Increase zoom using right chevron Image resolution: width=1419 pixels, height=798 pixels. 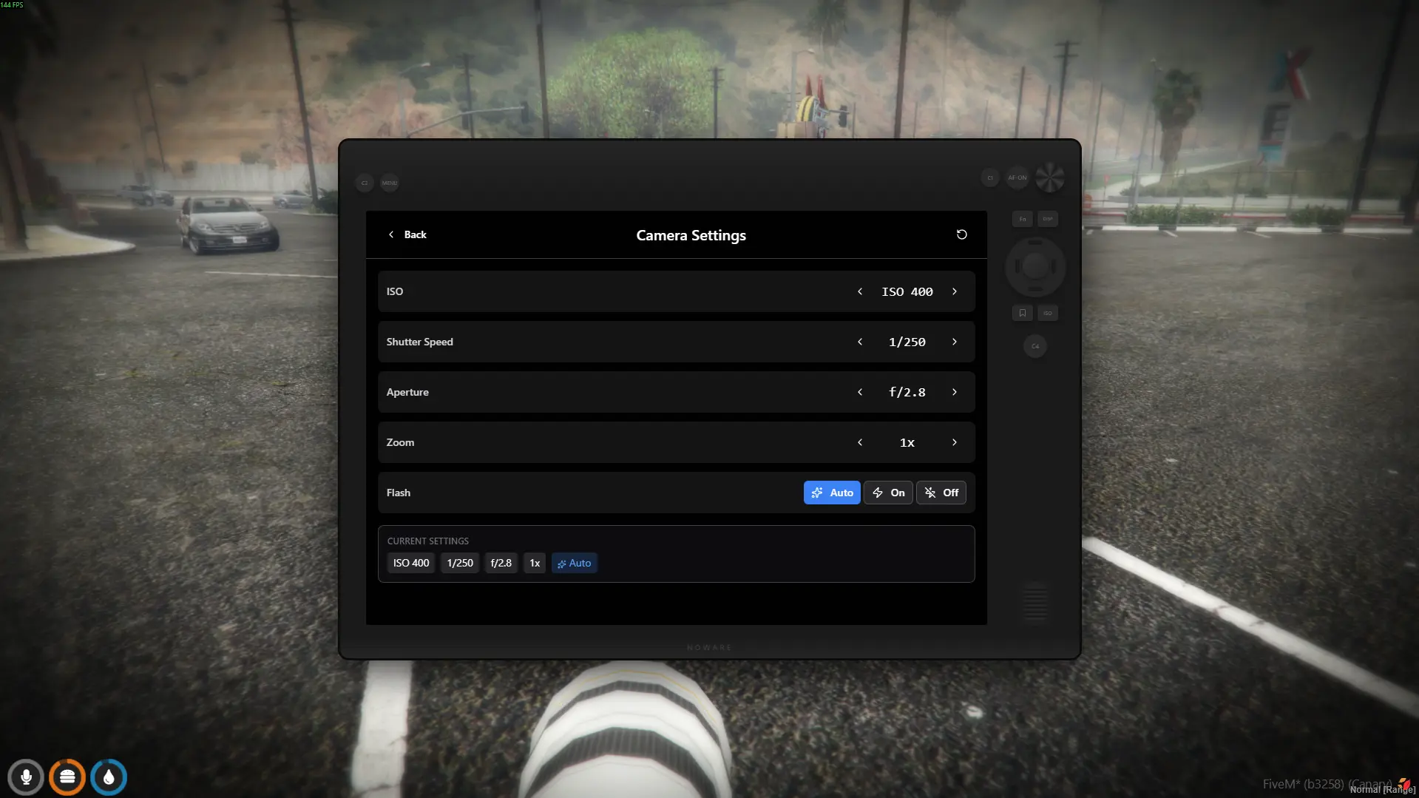955,442
